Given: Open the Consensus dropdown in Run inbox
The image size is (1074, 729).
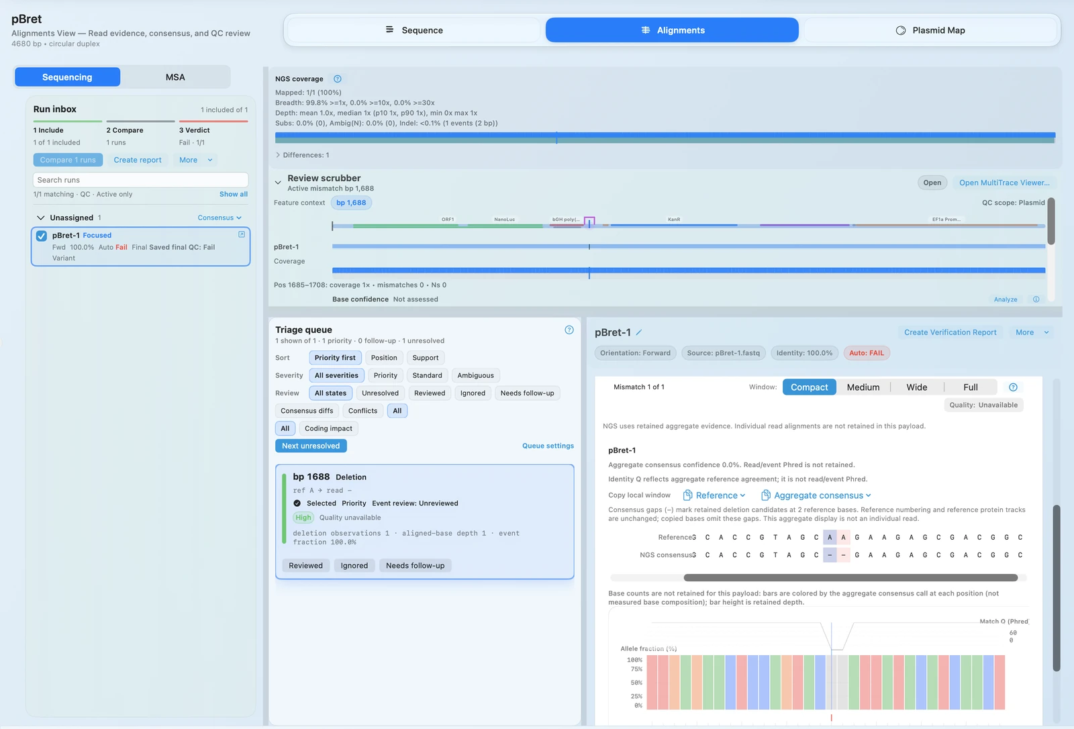Looking at the screenshot, I should (x=219, y=217).
